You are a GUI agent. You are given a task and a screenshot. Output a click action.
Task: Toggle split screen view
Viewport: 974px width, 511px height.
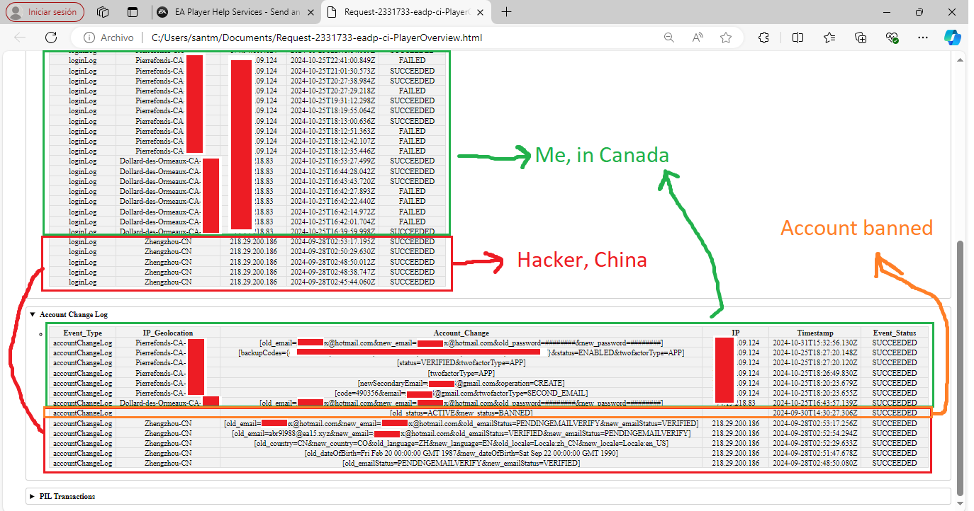(x=797, y=38)
